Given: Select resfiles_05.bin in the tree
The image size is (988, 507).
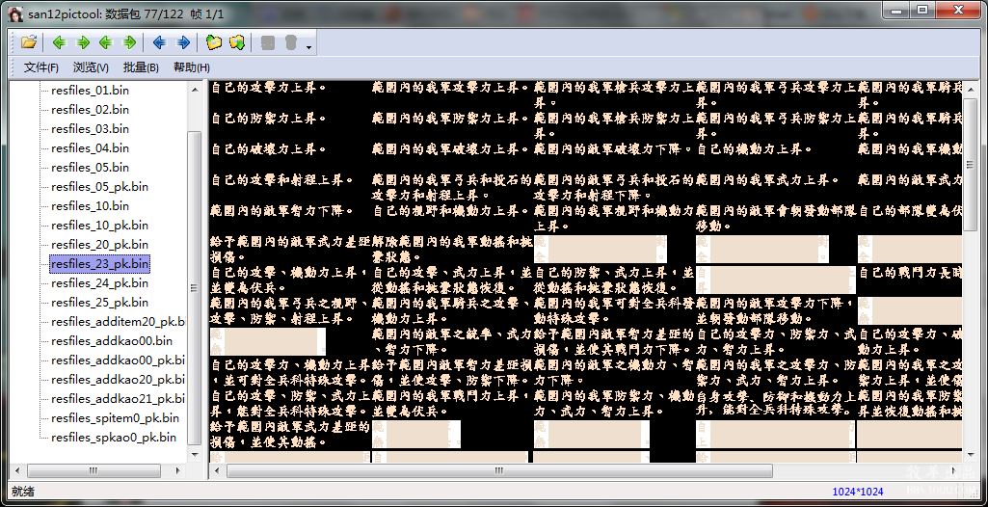Looking at the screenshot, I should pyautogui.click(x=90, y=168).
